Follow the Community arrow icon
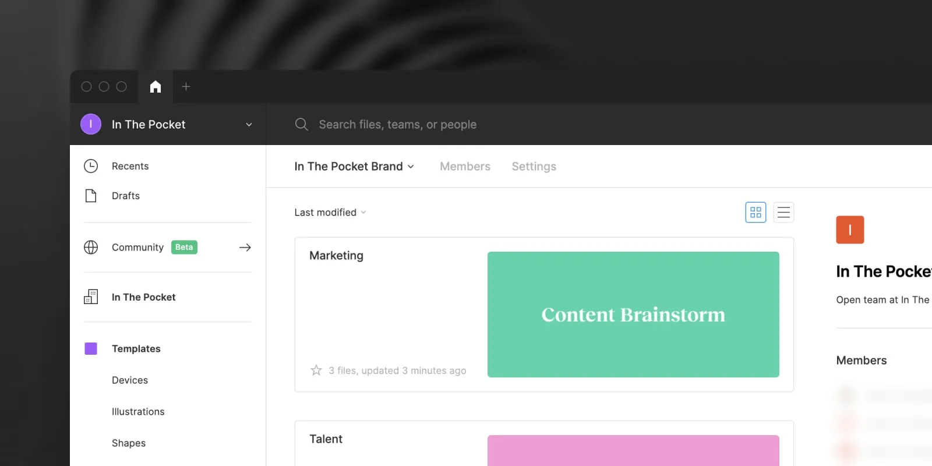 (x=245, y=248)
